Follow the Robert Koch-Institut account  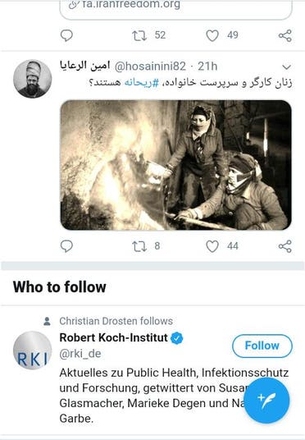tap(262, 346)
